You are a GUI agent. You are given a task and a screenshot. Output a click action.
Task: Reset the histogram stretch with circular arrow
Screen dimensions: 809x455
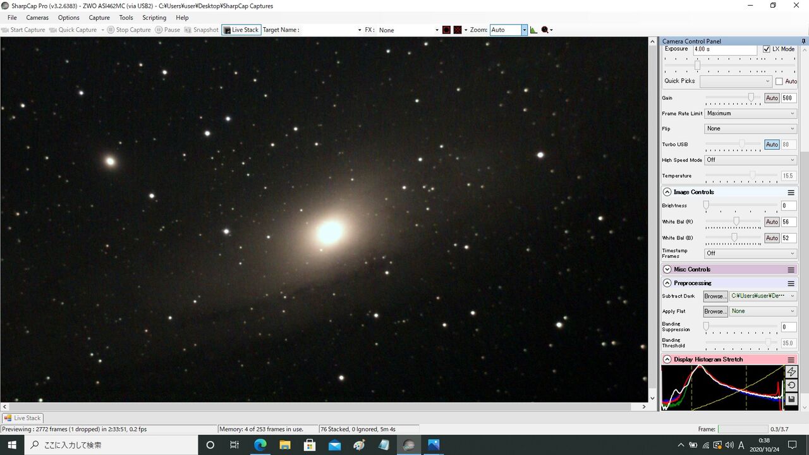[791, 385]
